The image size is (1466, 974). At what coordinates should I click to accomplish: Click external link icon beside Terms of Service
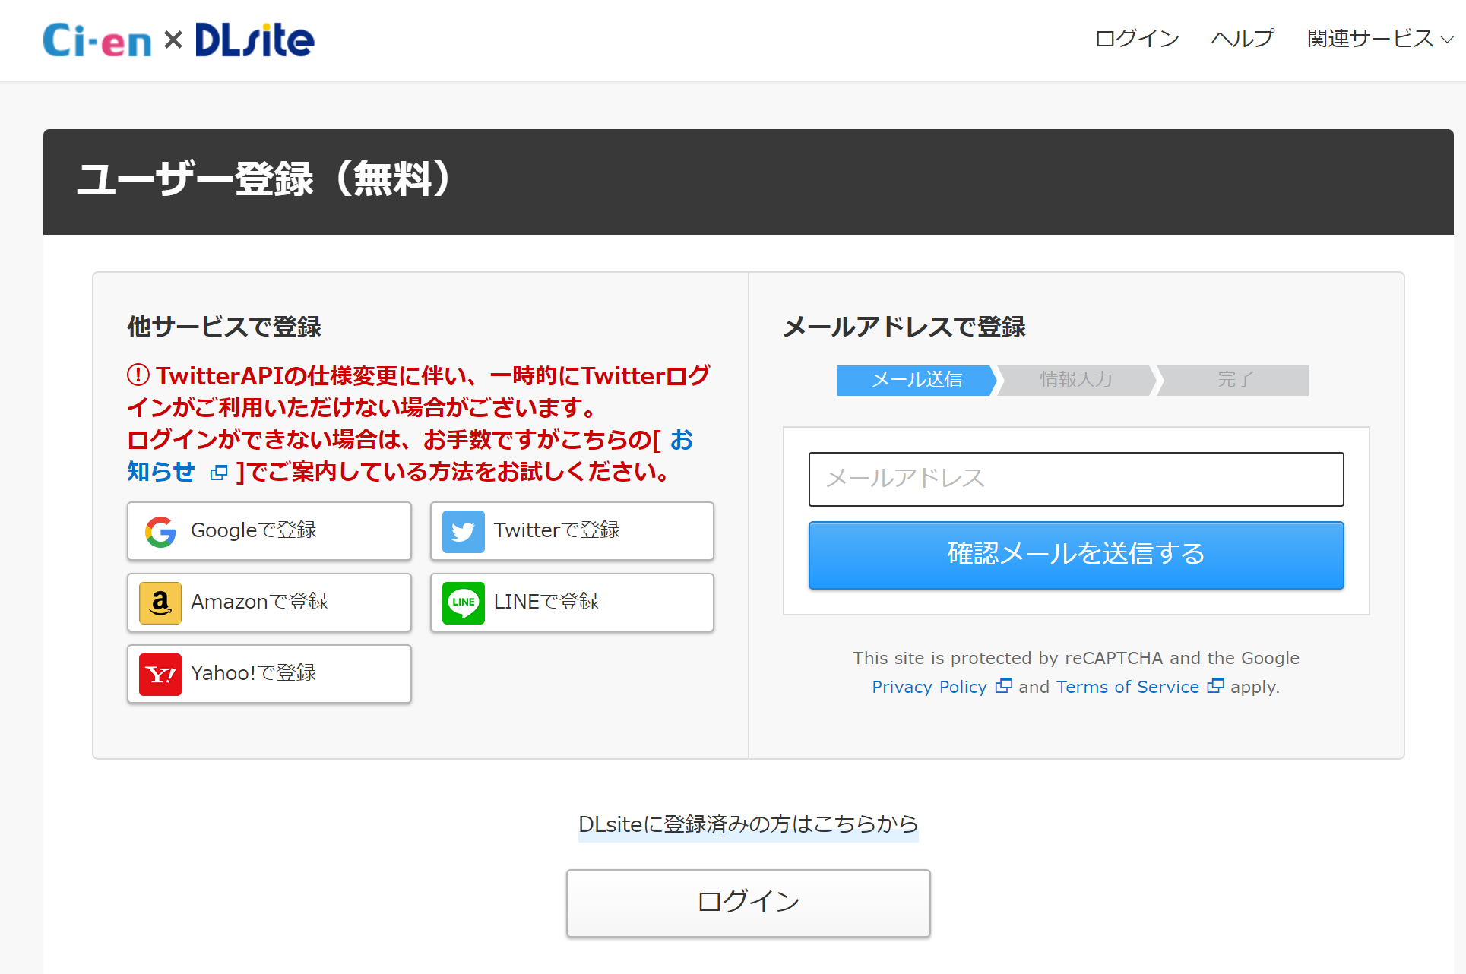[x=1215, y=686]
